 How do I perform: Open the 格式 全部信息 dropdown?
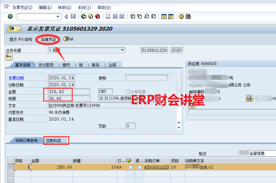[x=257, y=153]
